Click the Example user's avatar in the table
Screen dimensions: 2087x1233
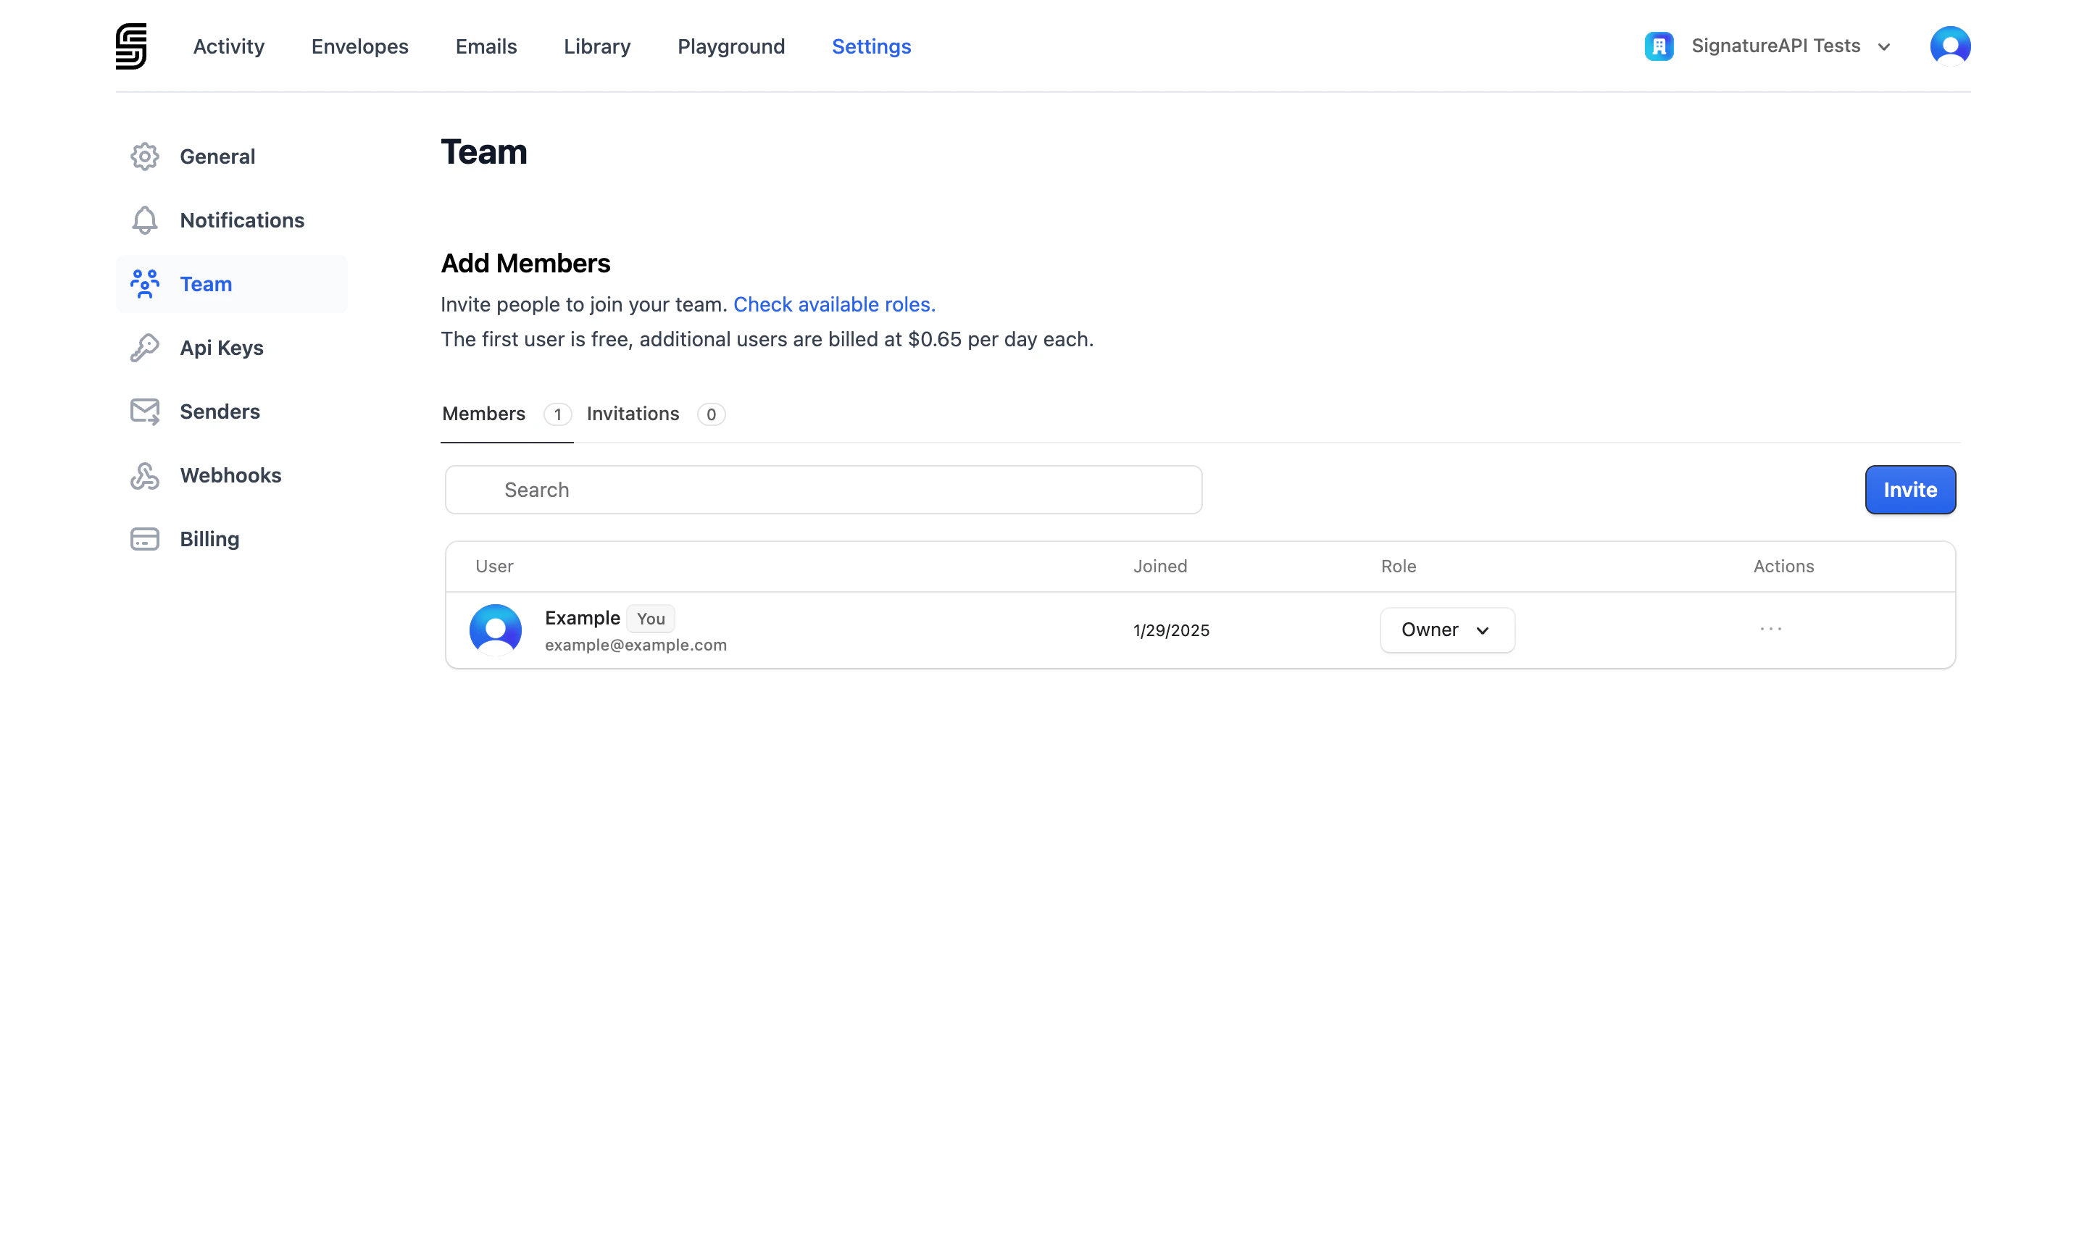click(496, 630)
